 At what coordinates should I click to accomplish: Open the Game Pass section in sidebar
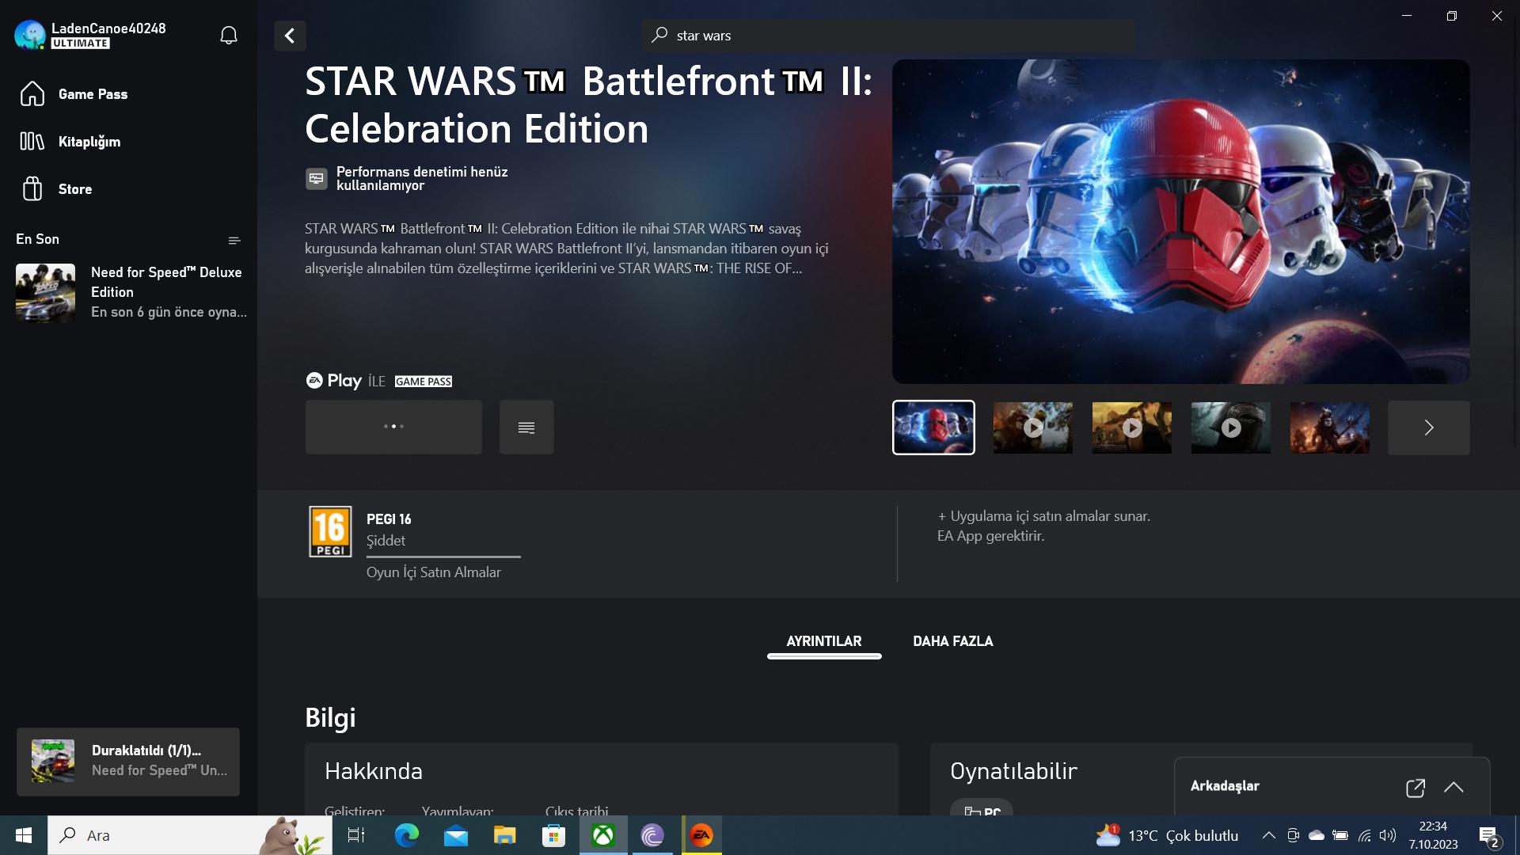93,93
